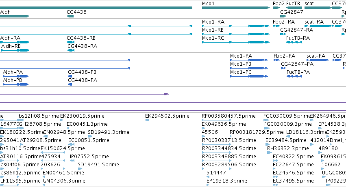Viewport: 346px width, 187px height.
Task: Click the Aldh gene glyph
Action: tap(15, 16)
